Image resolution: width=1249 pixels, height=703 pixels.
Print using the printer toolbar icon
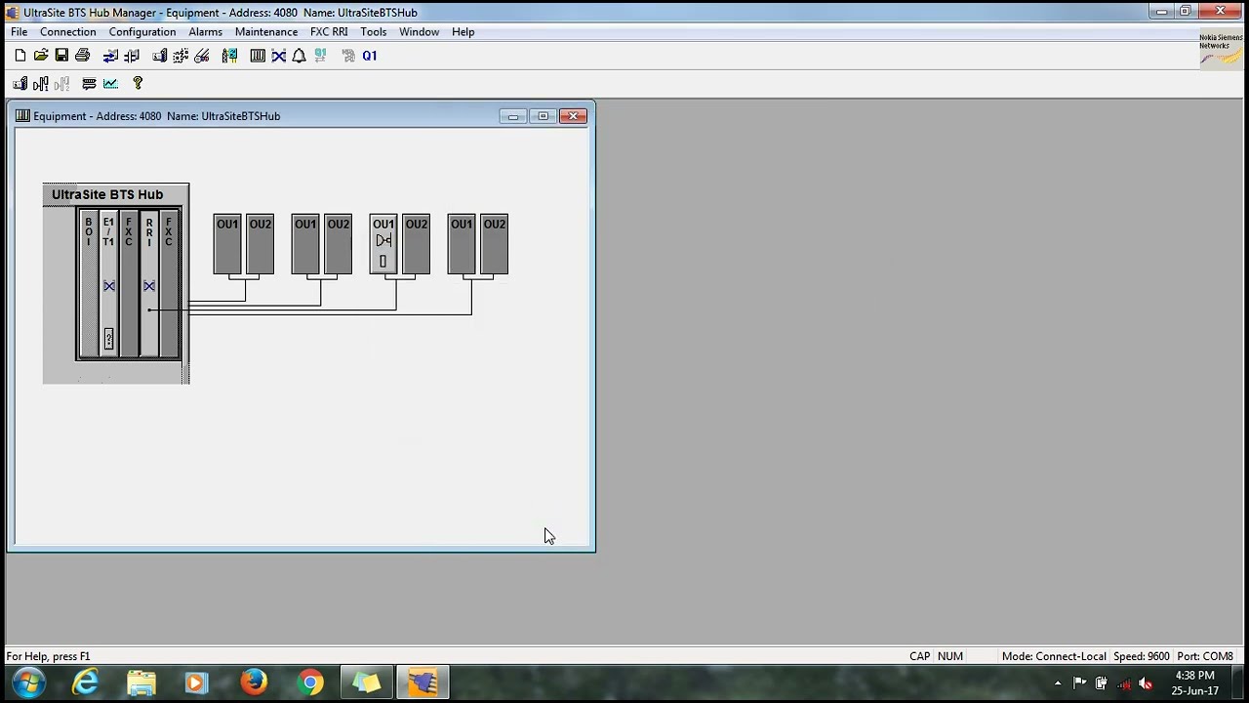point(83,56)
